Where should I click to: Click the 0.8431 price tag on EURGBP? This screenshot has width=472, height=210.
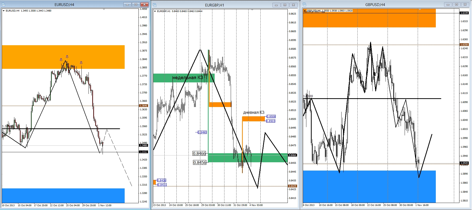coord(162,185)
